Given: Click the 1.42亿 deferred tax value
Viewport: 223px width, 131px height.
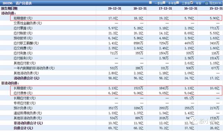Looking at the screenshot, I should click(189, 113).
